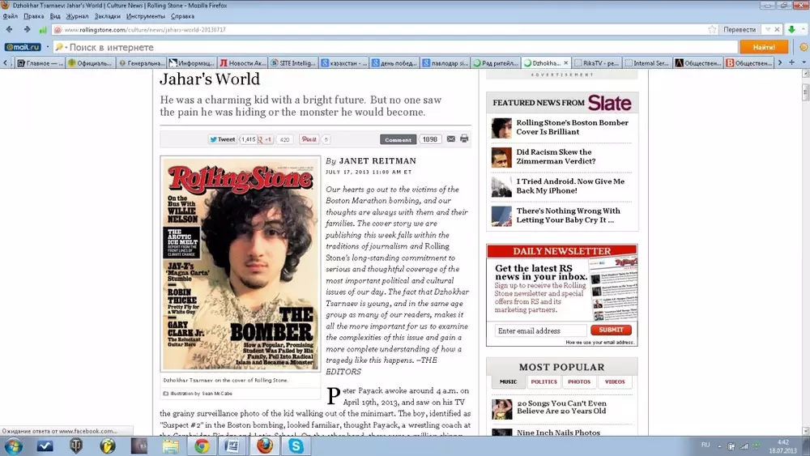Click the browser Back arrow button
Viewport: 810px width, 456px height.
[x=10, y=29]
